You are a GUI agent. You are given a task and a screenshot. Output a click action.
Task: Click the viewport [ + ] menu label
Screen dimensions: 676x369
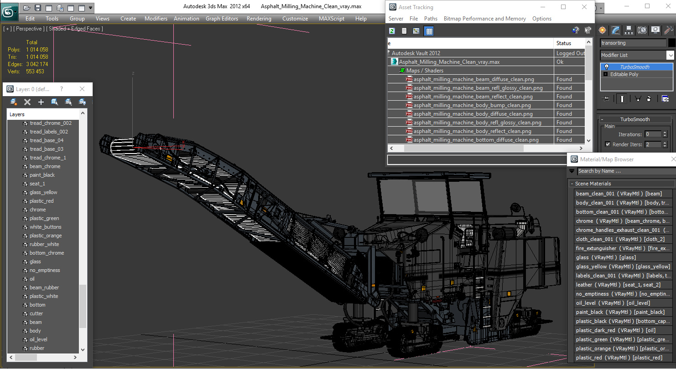pos(7,29)
